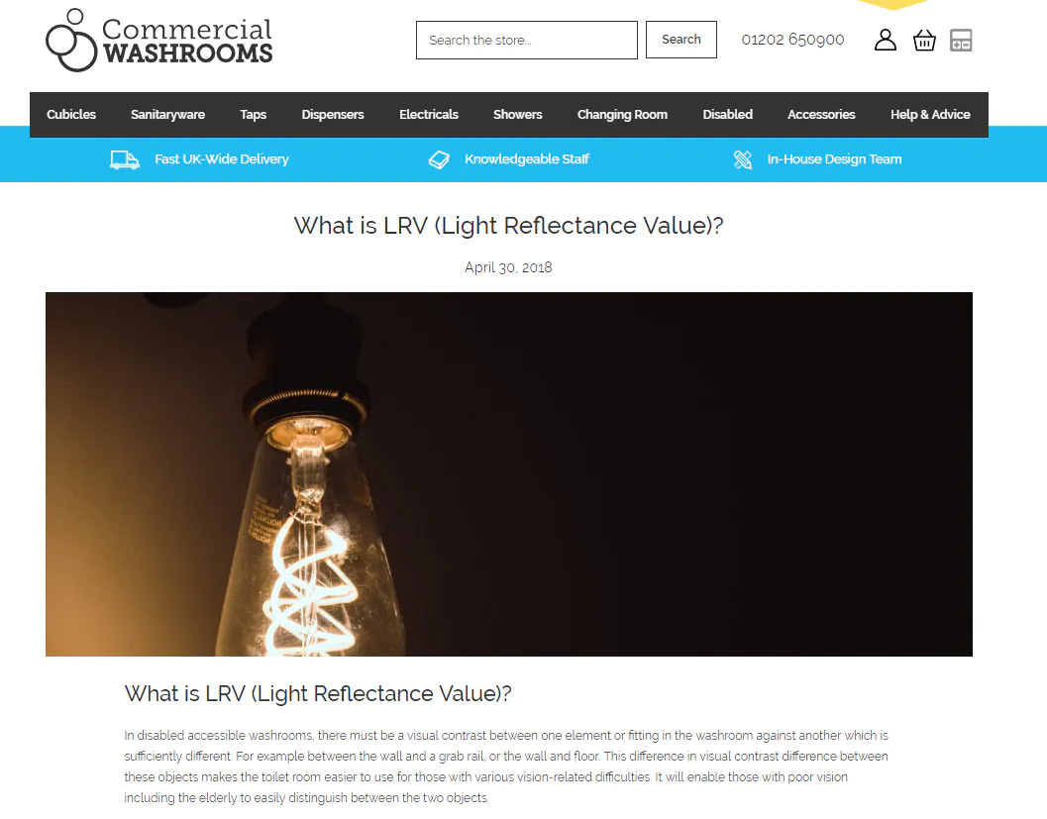Click the Knowledgeable Staff book icon

click(x=439, y=159)
